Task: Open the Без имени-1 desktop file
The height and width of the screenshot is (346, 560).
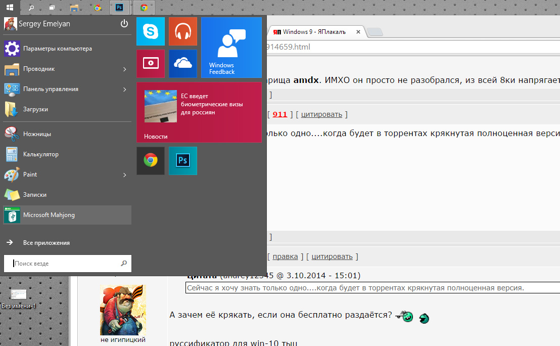Action: (x=19, y=298)
